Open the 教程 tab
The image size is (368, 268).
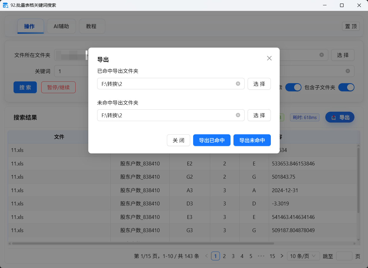coord(92,26)
